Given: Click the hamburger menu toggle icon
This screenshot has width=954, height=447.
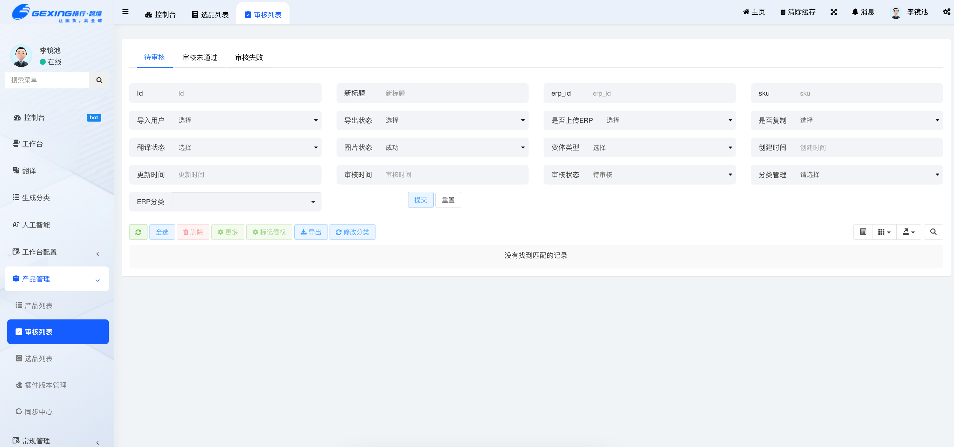Looking at the screenshot, I should pos(125,12).
